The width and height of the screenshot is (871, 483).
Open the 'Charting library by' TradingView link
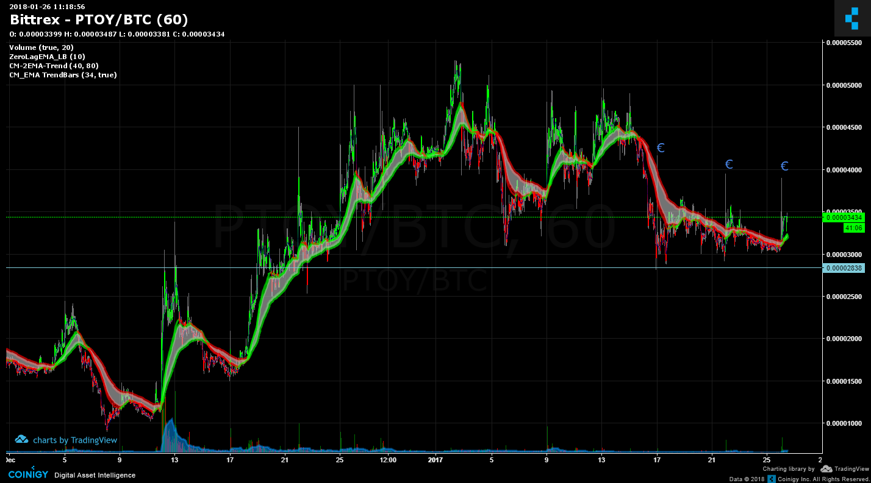pyautogui.click(x=788, y=469)
